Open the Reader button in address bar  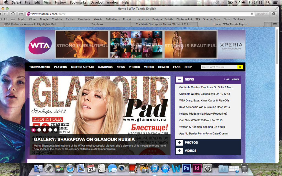[262, 14]
